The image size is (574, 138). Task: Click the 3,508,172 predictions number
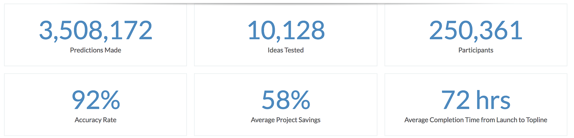[95, 31]
